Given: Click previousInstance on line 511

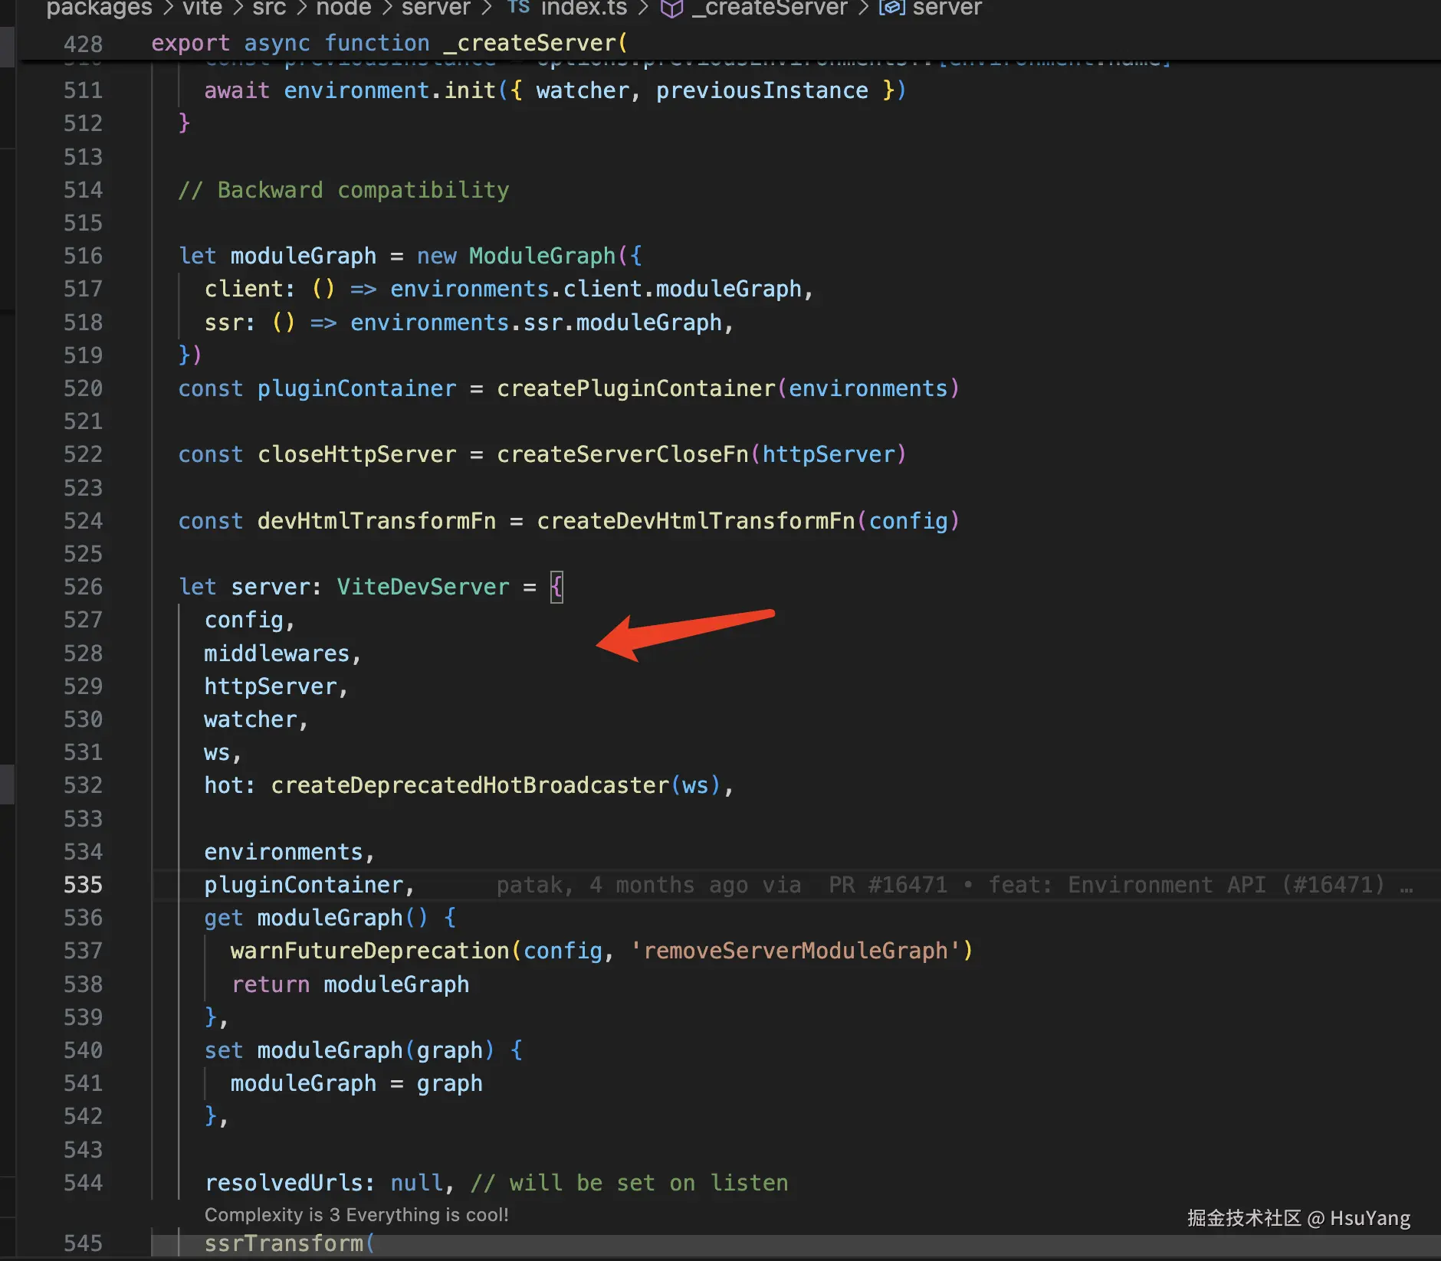Looking at the screenshot, I should (763, 90).
